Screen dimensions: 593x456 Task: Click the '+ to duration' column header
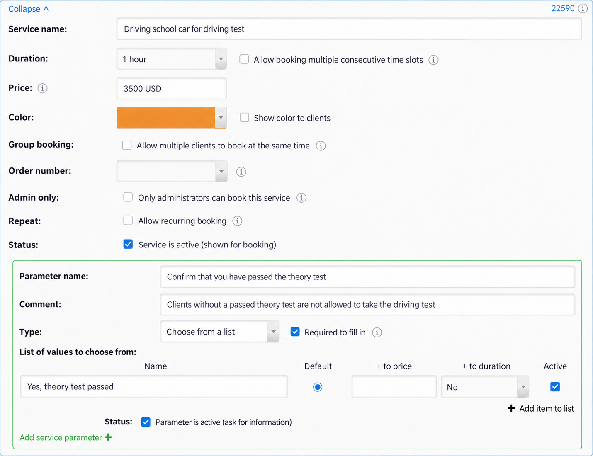[486, 366]
